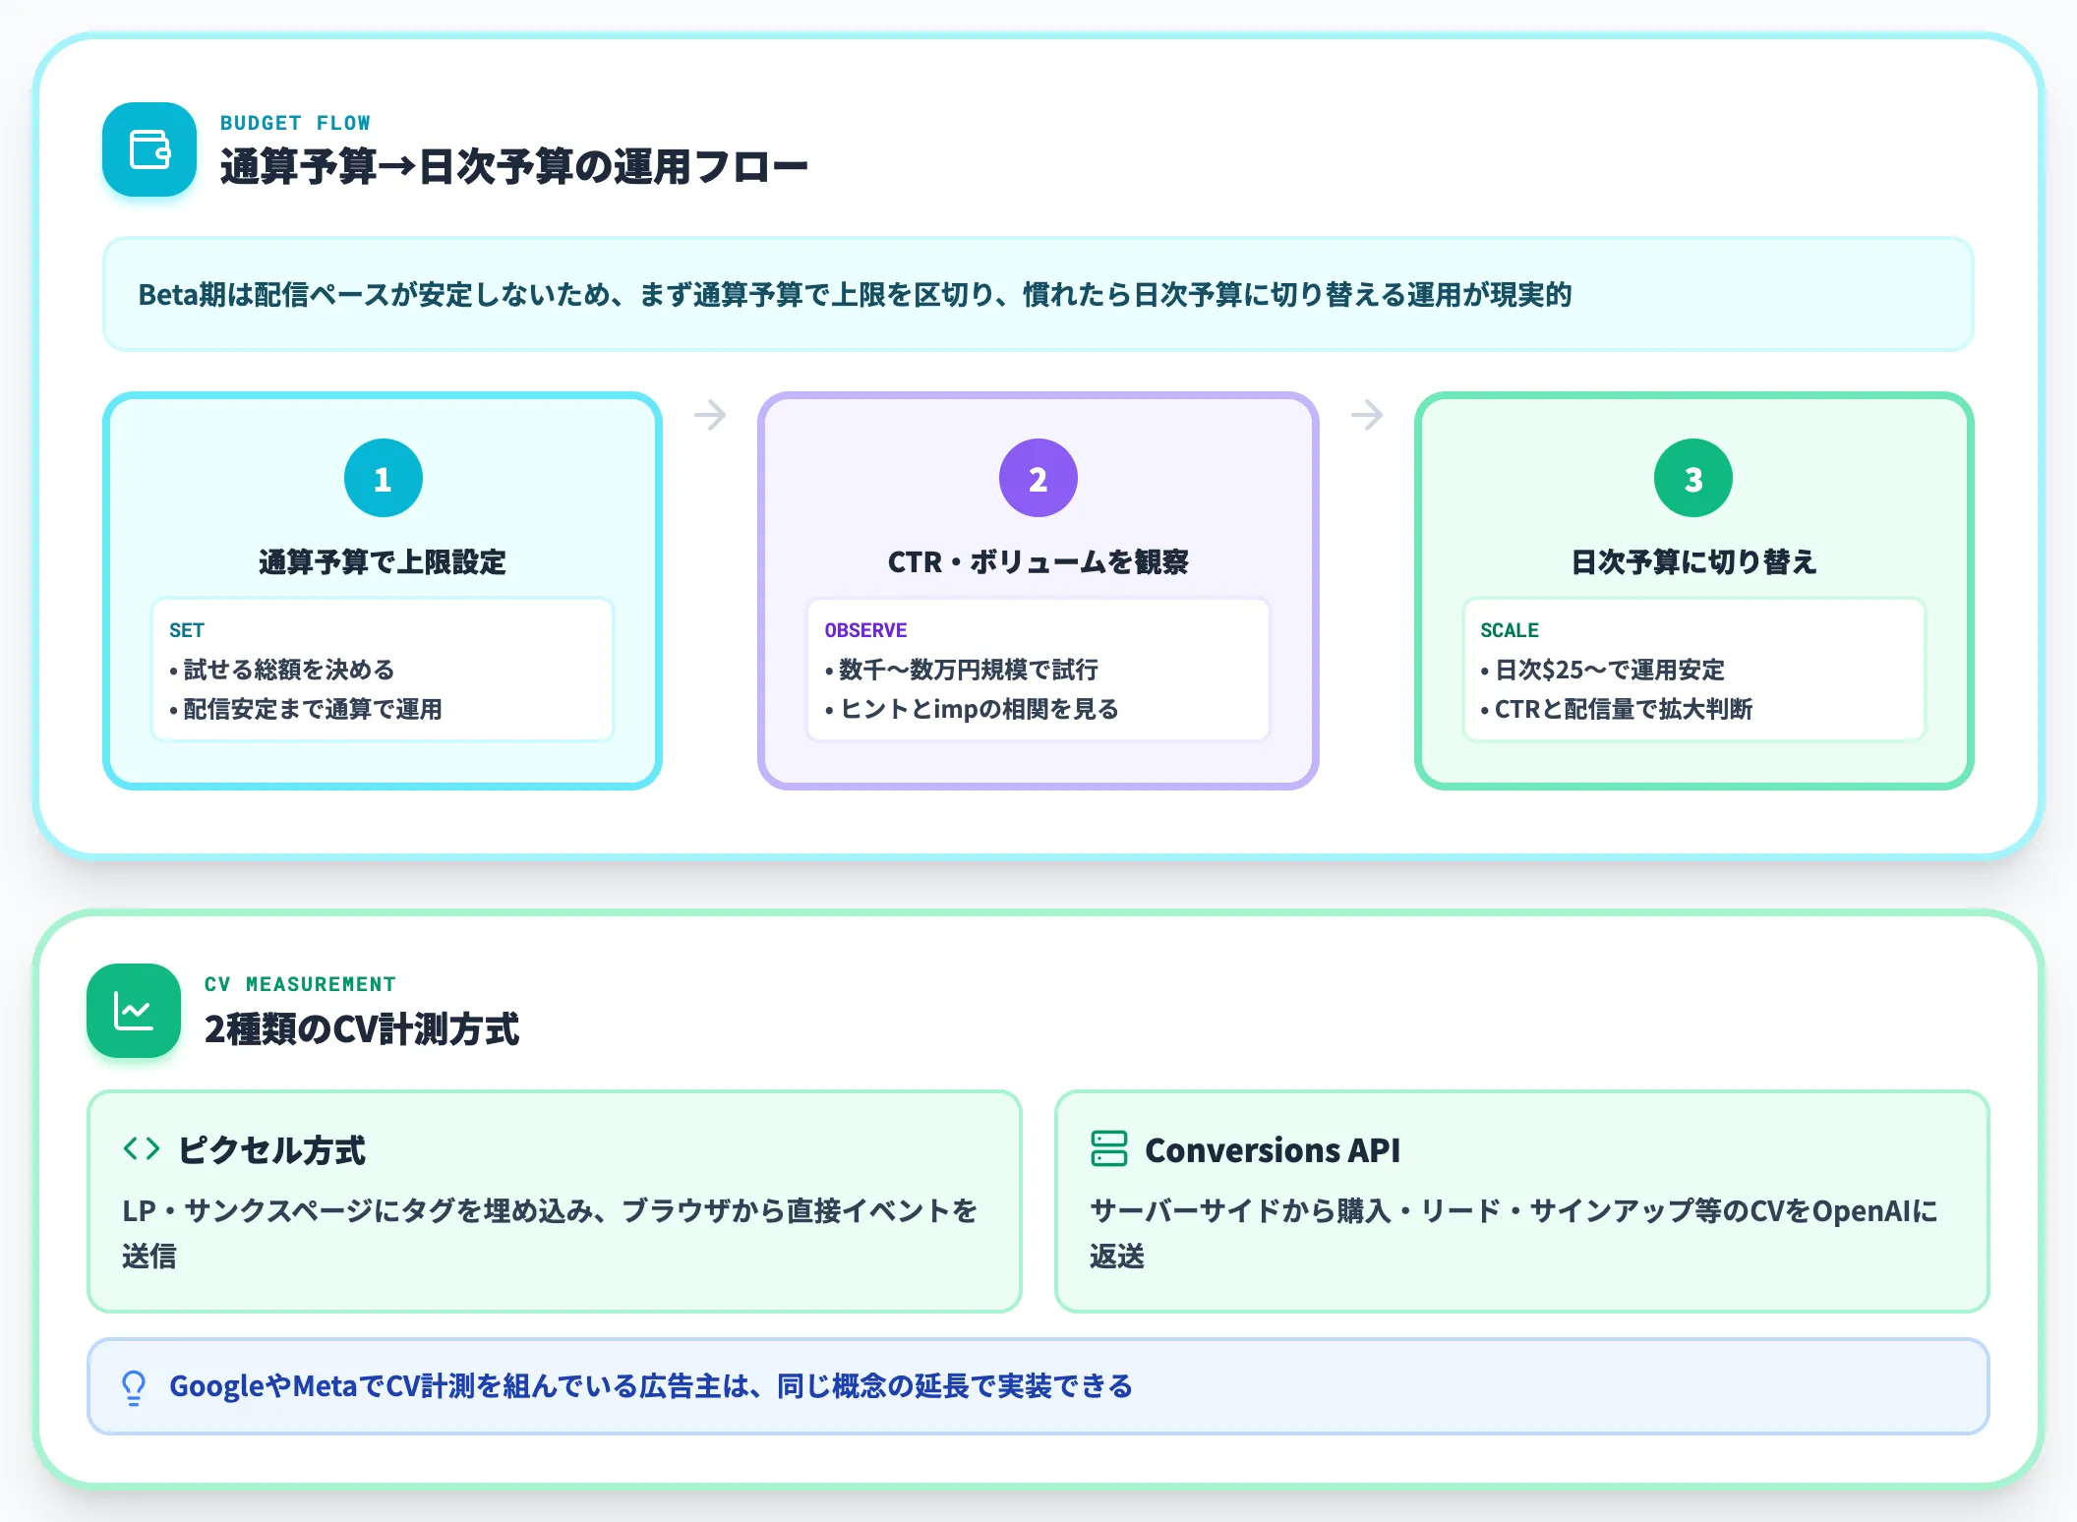Image resolution: width=2077 pixels, height=1522 pixels.
Task: Click the Conversions API card title
Action: (1273, 1150)
